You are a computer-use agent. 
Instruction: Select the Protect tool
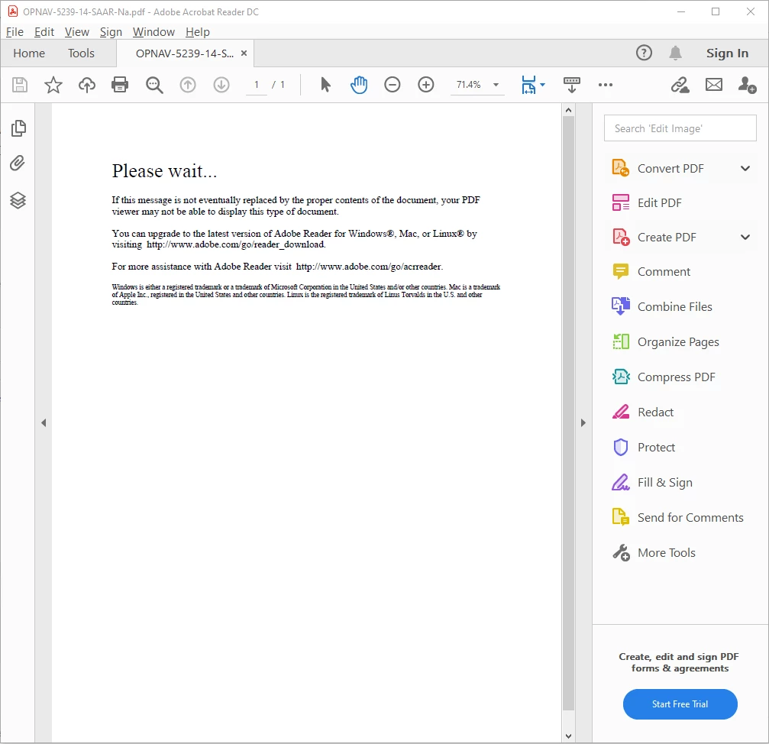(x=644, y=448)
